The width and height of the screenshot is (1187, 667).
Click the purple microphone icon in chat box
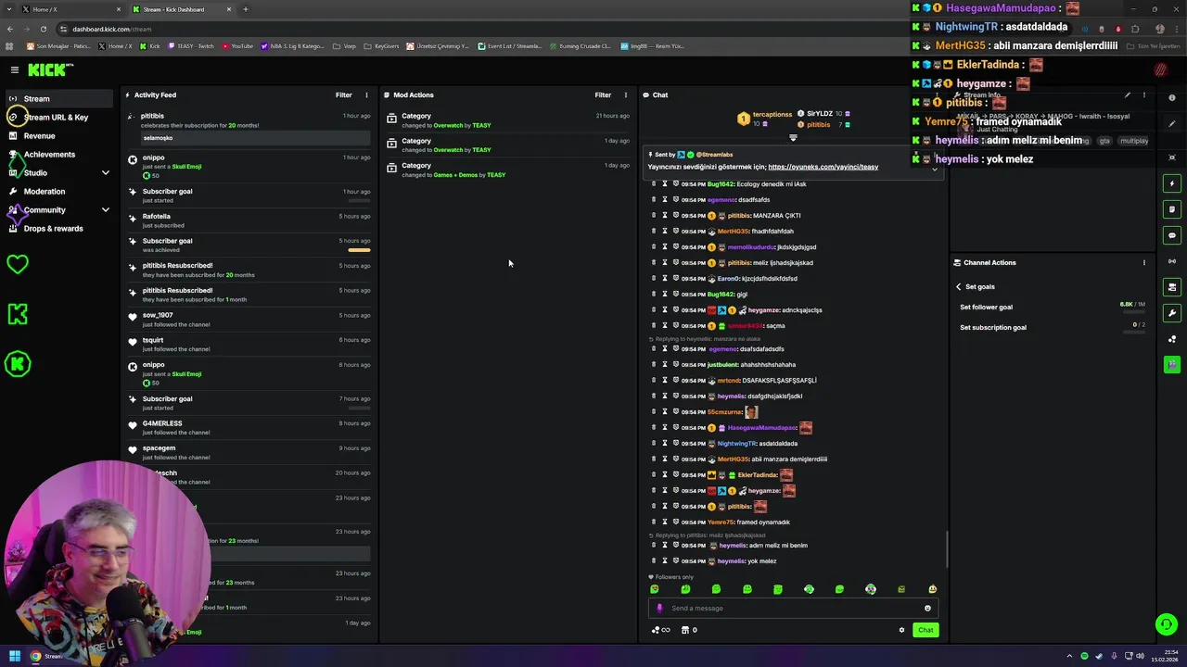click(x=659, y=609)
